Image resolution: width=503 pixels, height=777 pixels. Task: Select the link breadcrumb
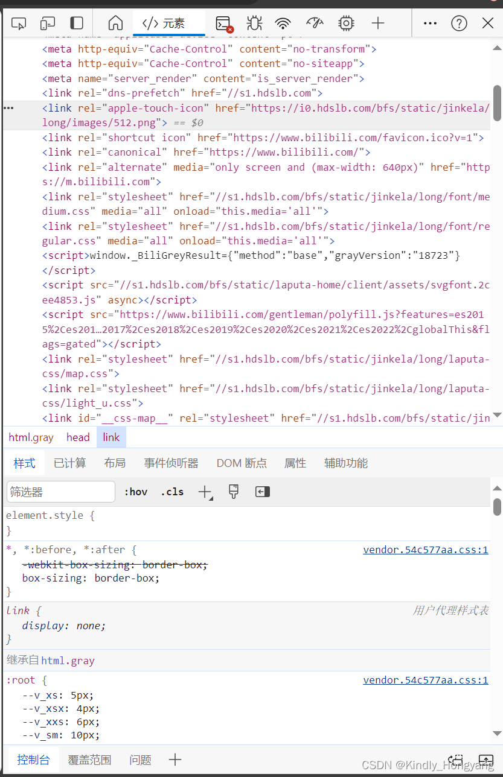coord(111,437)
